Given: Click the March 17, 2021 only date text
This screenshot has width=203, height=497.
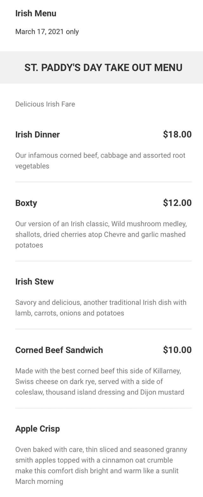Looking at the screenshot, I should pos(47,31).
